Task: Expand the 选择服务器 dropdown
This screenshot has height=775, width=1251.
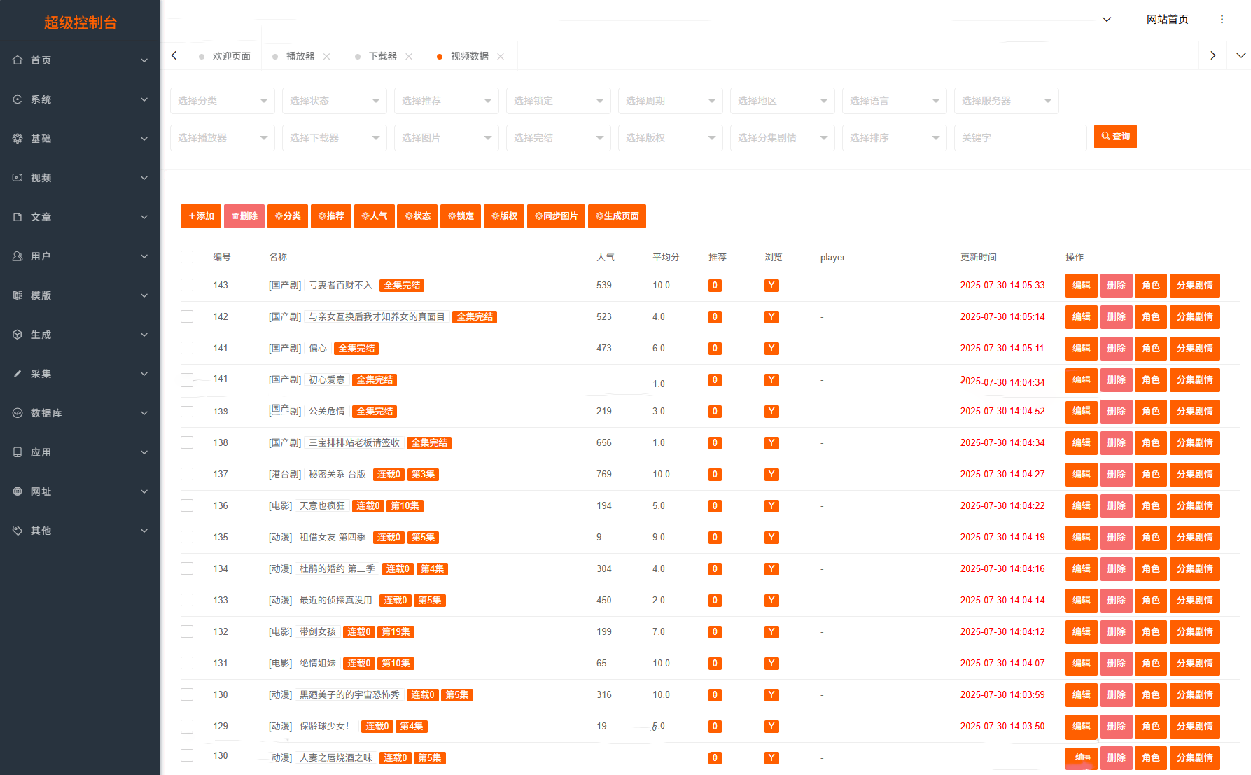Action: [1007, 101]
